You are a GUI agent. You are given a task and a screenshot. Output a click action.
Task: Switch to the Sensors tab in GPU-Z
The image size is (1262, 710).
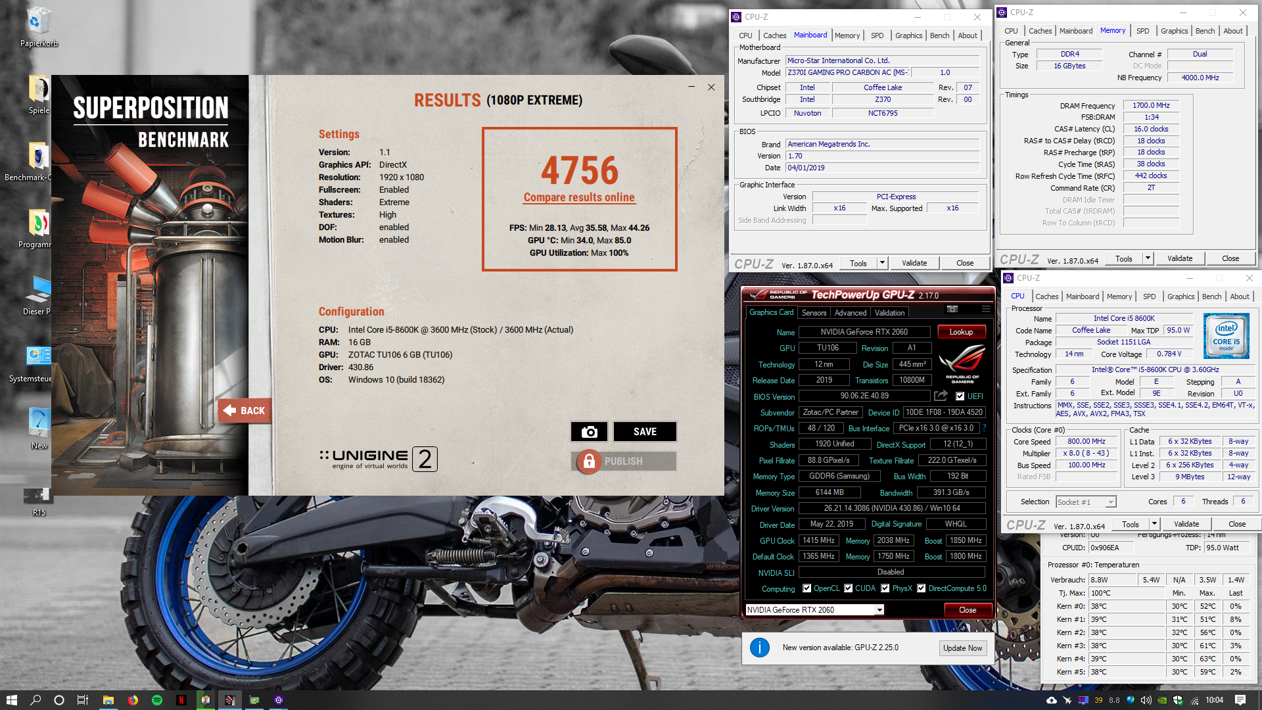tap(814, 313)
